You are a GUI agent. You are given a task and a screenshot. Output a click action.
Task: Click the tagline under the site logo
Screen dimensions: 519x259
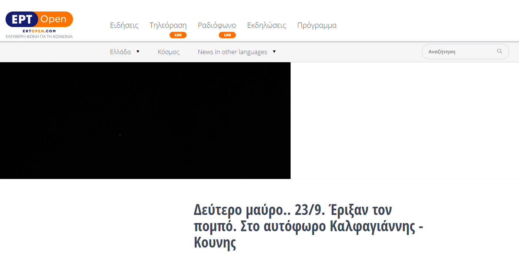click(39, 36)
